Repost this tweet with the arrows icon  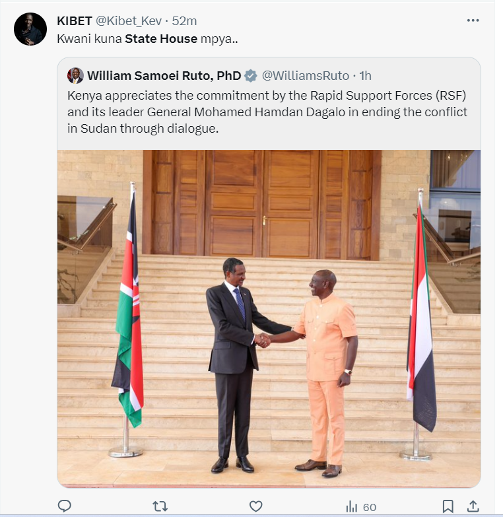(160, 506)
